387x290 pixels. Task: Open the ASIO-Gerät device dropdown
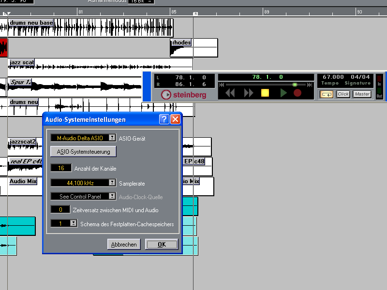click(x=112, y=138)
